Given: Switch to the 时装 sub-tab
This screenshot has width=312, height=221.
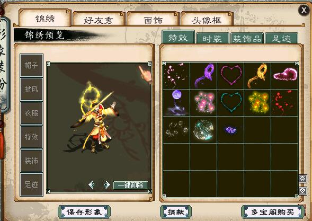Looking at the screenshot, I should pyautogui.click(x=212, y=39).
